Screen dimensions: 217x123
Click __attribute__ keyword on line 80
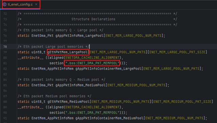coord(31,57)
